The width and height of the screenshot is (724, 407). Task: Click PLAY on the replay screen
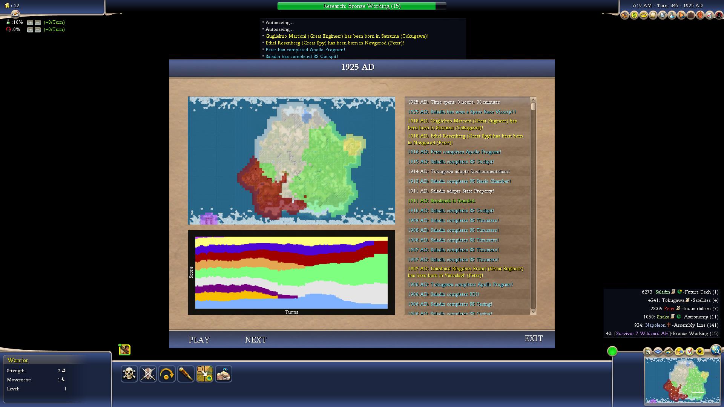pos(199,340)
